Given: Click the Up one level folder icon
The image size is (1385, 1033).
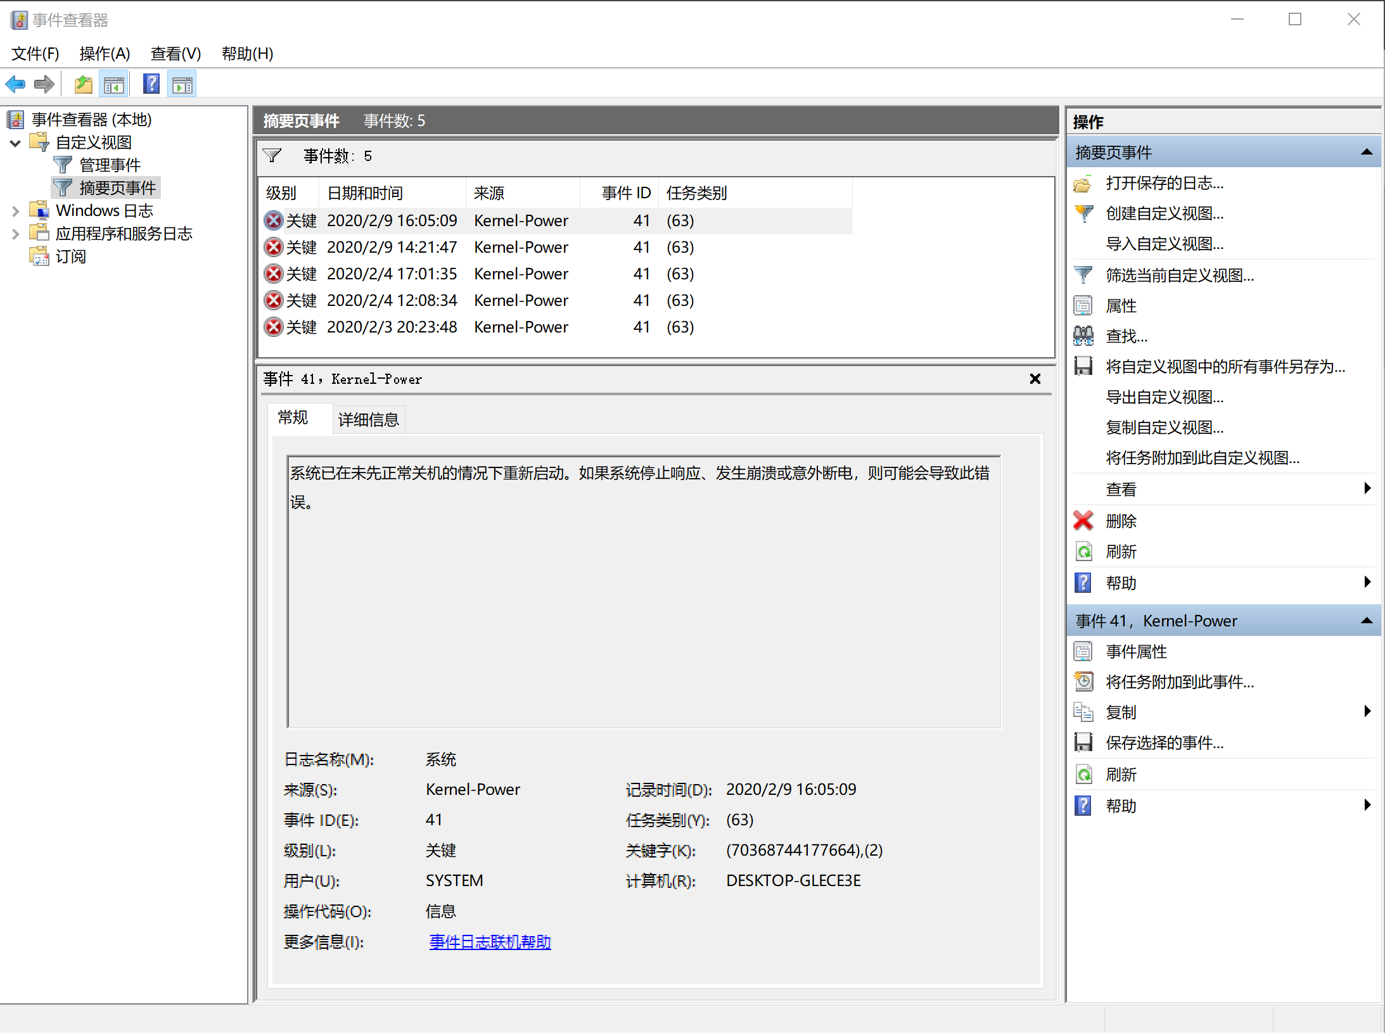Looking at the screenshot, I should click(84, 84).
